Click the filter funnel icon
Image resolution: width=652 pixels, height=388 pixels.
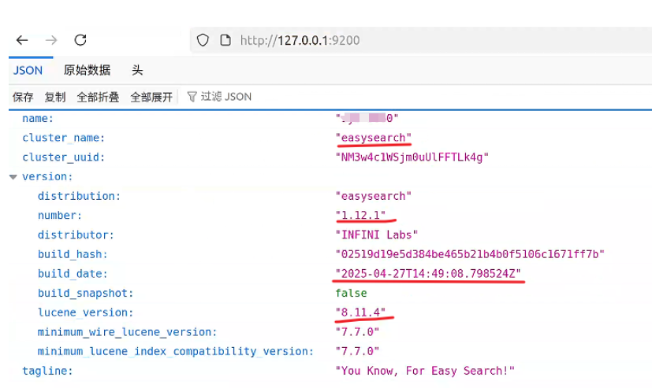pos(192,97)
